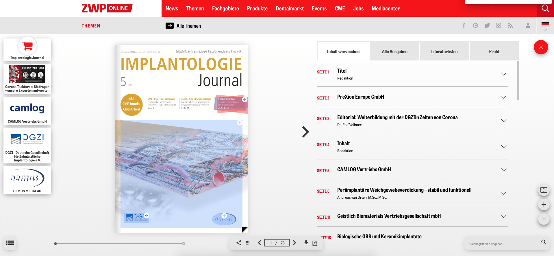
Task: Expand the PreXion Europe GmbH entry
Action: coord(504,97)
